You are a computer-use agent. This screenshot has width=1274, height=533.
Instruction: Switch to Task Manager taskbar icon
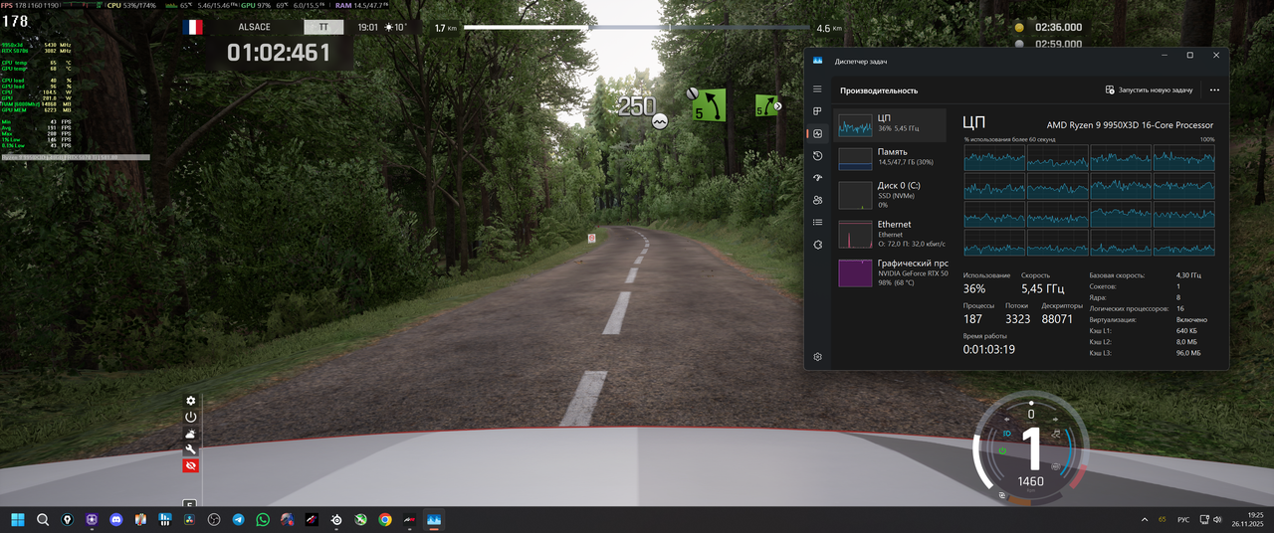point(434,519)
